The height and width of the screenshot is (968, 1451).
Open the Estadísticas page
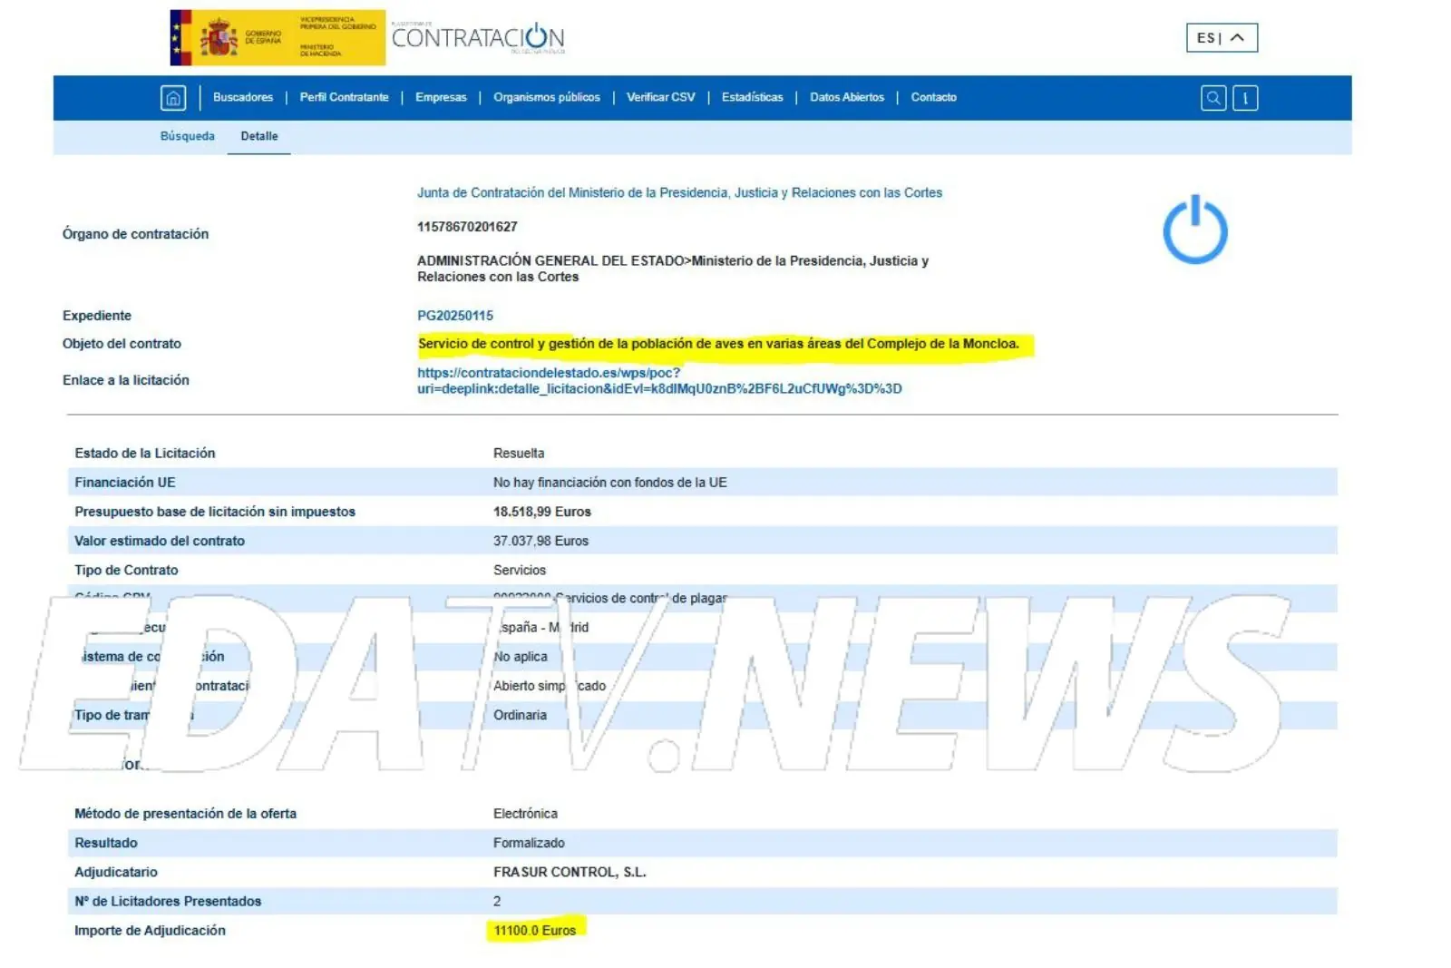click(x=752, y=98)
